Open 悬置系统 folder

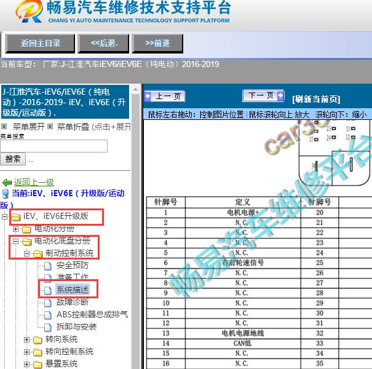61,364
